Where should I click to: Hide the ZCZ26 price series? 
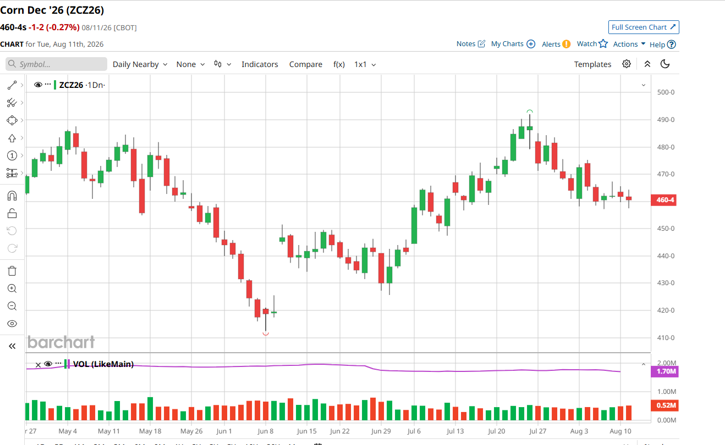38,85
